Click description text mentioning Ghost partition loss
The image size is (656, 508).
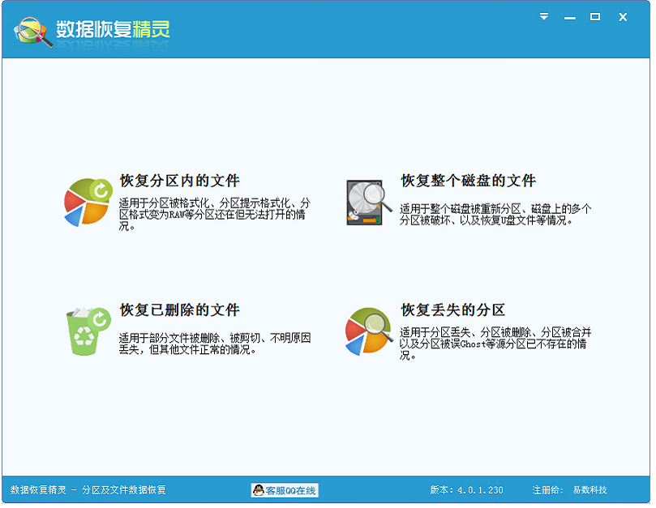point(495,344)
